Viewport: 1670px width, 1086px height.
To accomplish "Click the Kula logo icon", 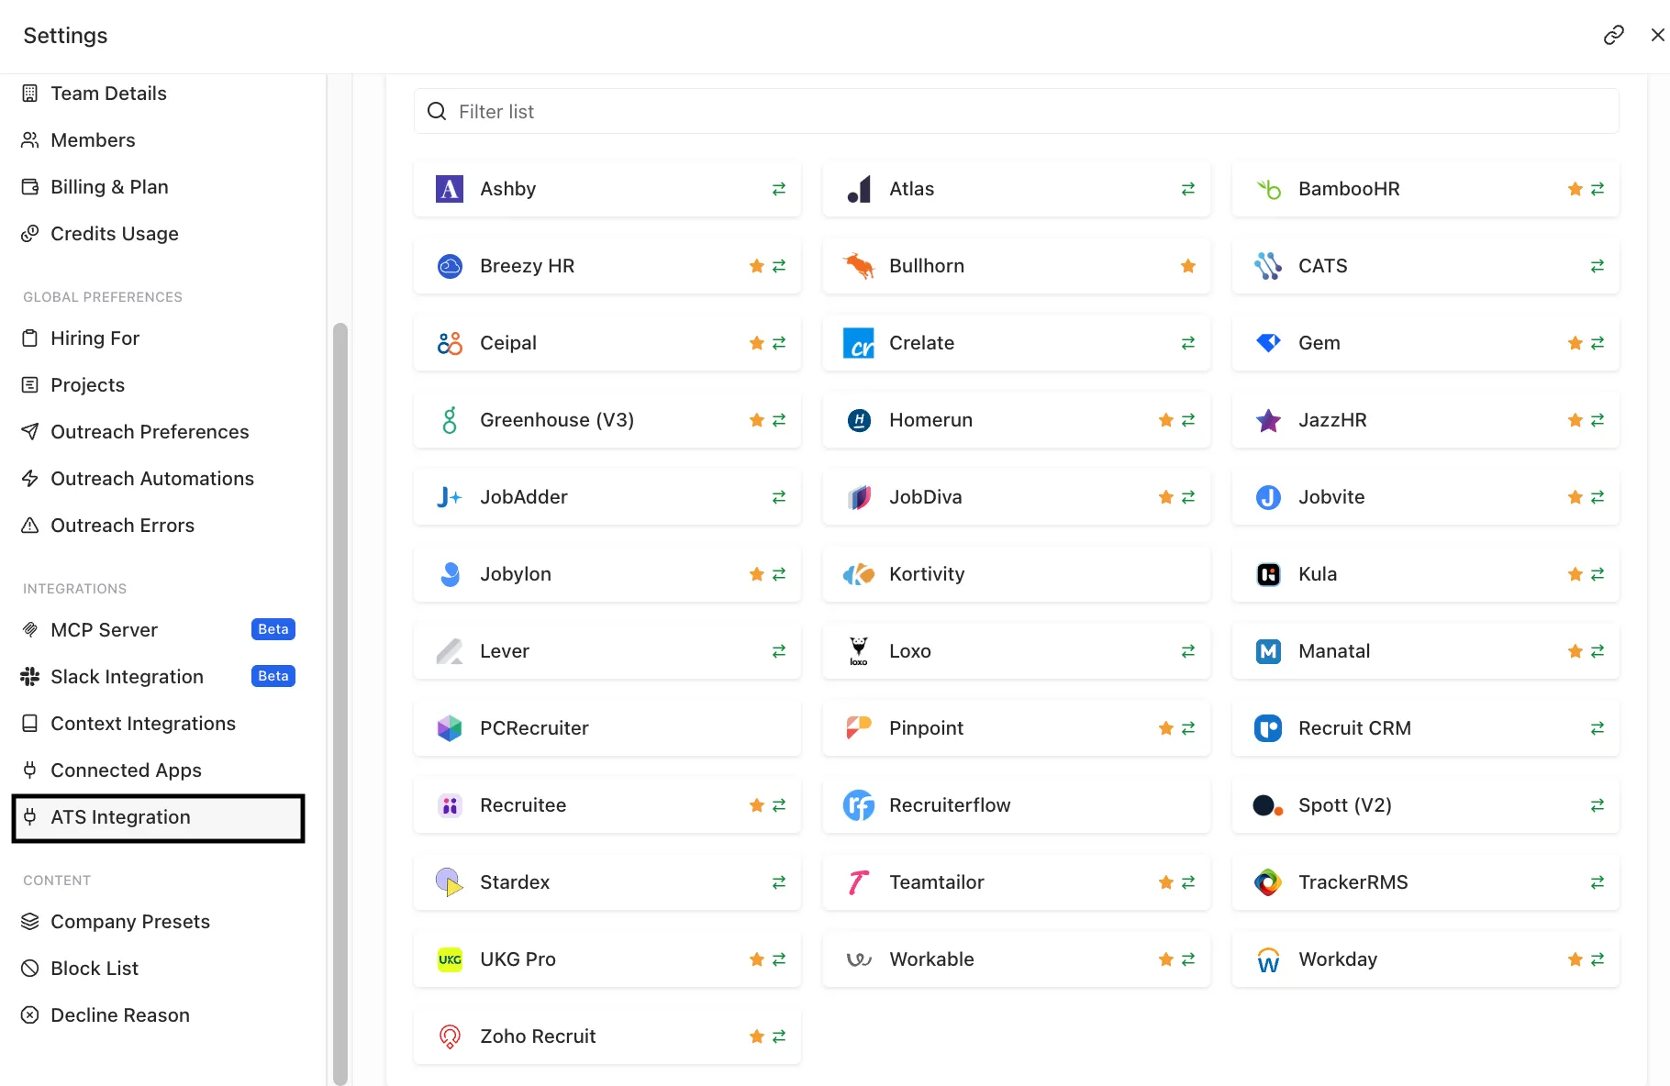I will pyautogui.click(x=1268, y=574).
